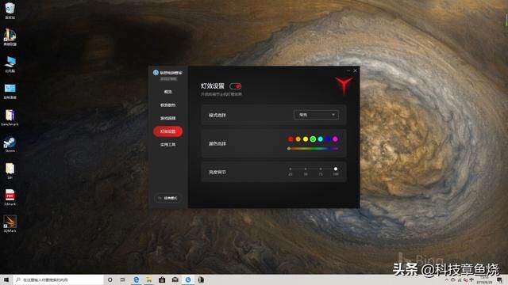The width and height of the screenshot is (508, 285).
Task: Open the Action Center notification icon
Action: click(500, 280)
